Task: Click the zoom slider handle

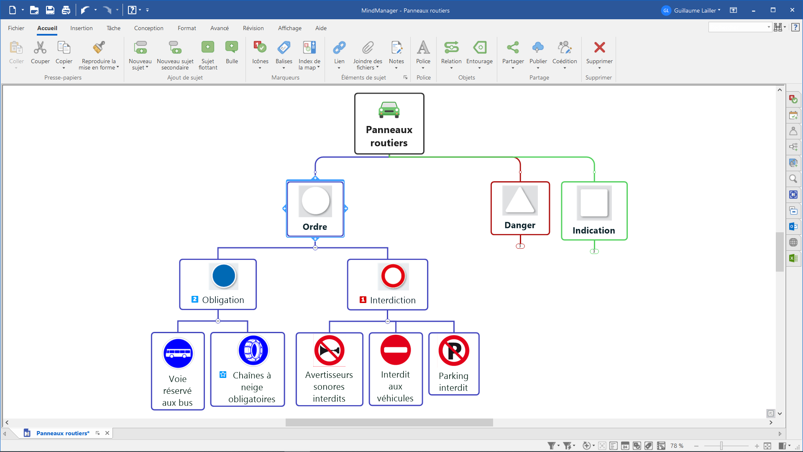Action: (721, 446)
